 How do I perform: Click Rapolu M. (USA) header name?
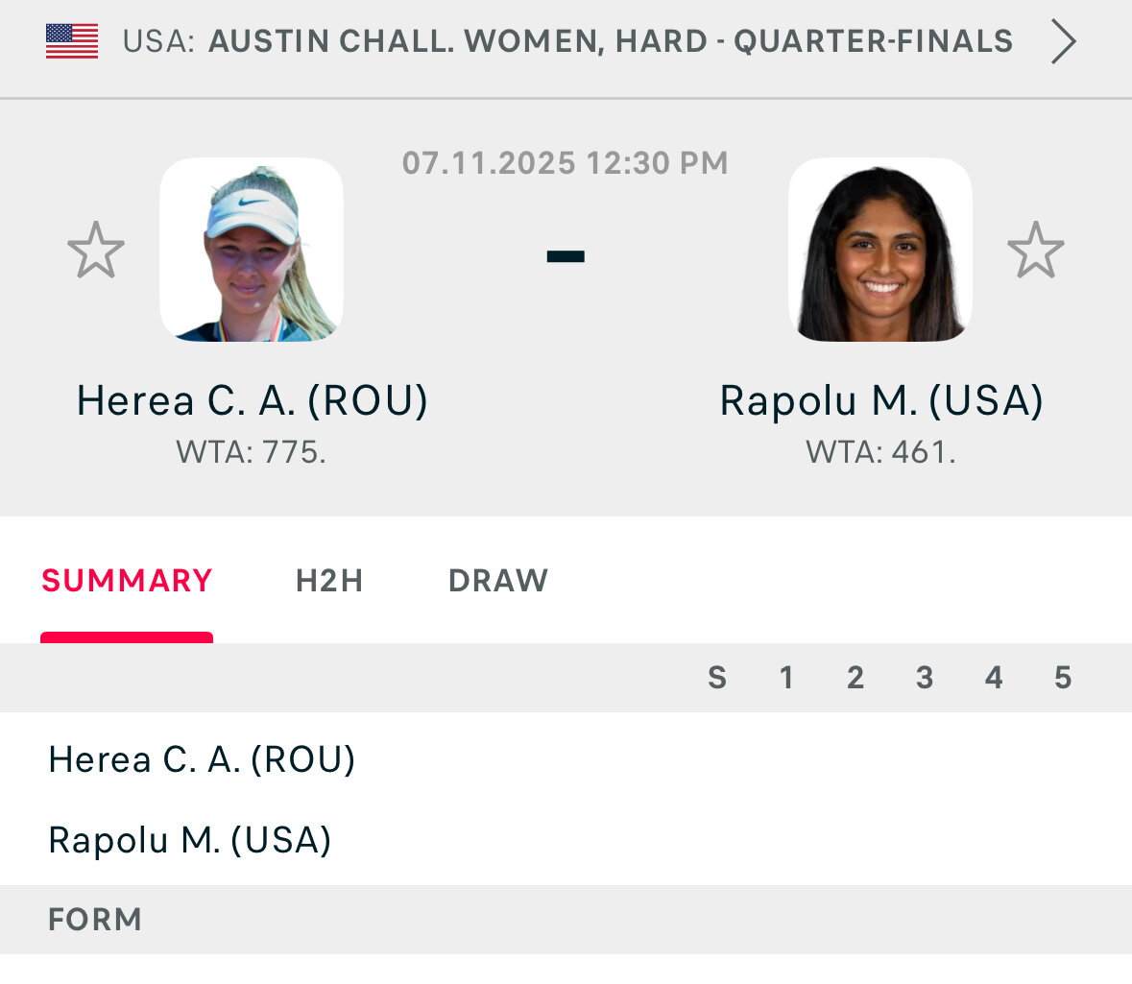[x=881, y=400]
